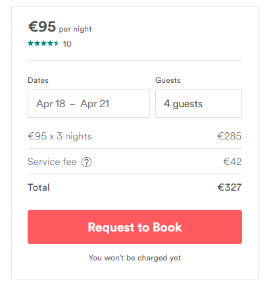Click the Dates label
275x290 pixels.
38,80
